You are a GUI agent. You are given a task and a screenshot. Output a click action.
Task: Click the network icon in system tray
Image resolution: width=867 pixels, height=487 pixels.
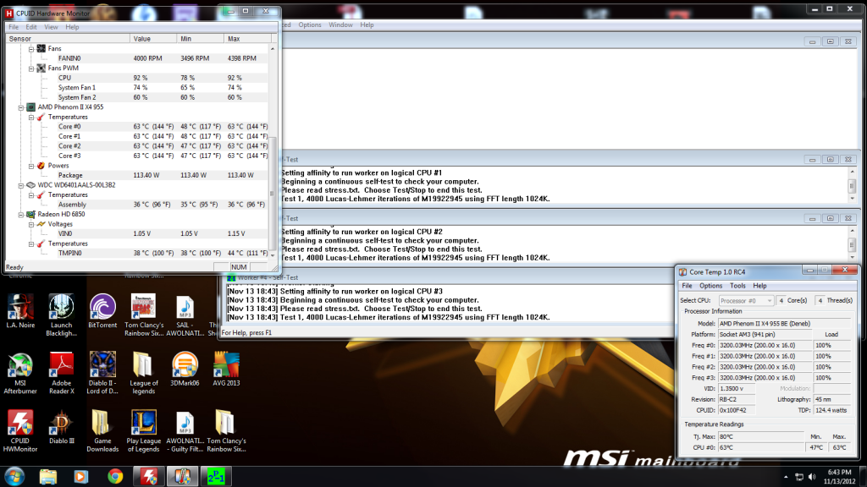pyautogui.click(x=799, y=477)
